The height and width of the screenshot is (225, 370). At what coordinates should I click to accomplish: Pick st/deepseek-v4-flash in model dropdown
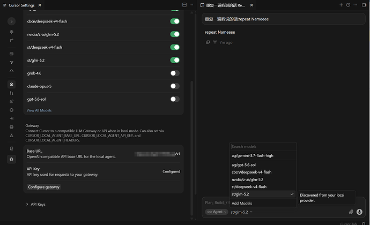click(x=263, y=187)
